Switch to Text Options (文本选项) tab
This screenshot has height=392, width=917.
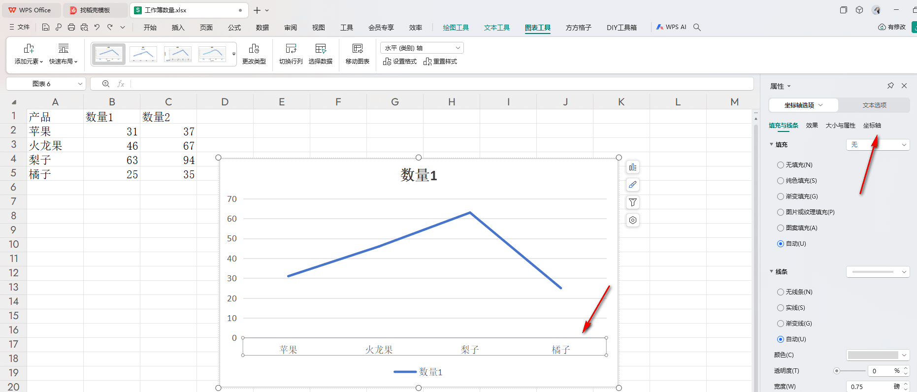(875, 105)
